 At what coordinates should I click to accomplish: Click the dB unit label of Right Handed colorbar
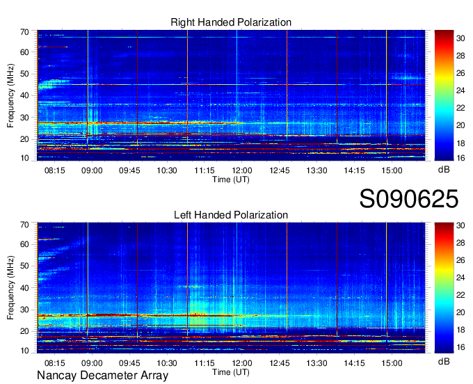coord(444,170)
